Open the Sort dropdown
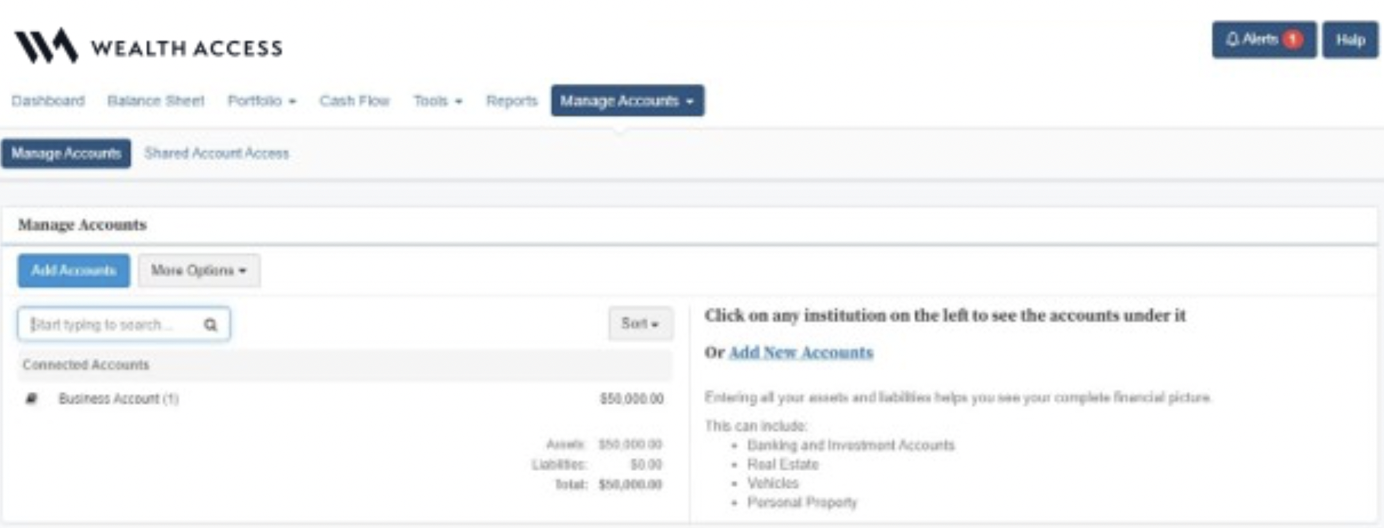 click(x=640, y=324)
